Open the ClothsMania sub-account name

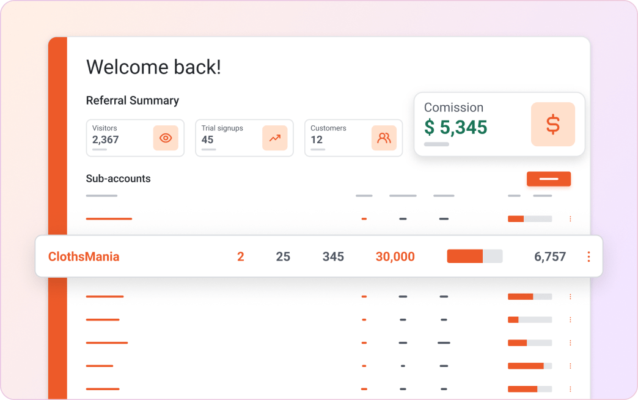pos(84,257)
